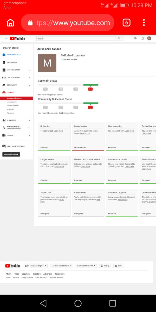Click the Your Contributions icon
The width and height of the screenshot is (156, 312).
click(4, 146)
